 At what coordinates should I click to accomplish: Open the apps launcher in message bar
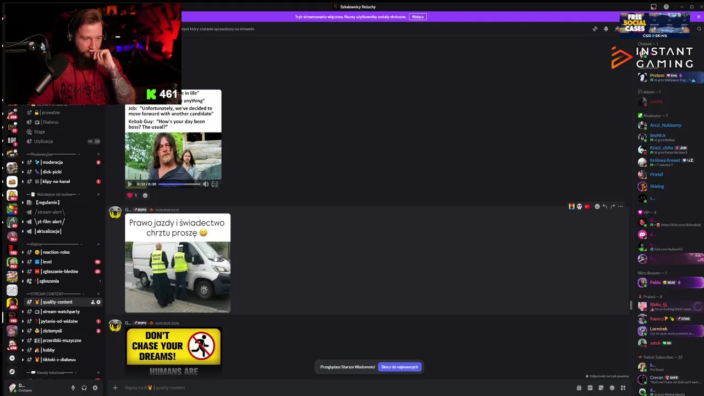click(x=623, y=388)
